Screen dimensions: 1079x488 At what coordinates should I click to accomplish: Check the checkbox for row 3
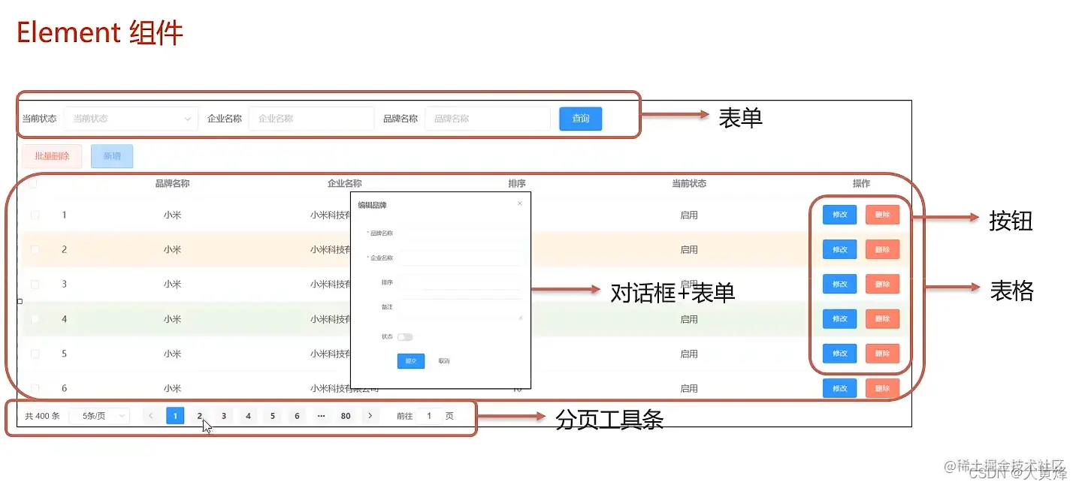pyautogui.click(x=34, y=284)
